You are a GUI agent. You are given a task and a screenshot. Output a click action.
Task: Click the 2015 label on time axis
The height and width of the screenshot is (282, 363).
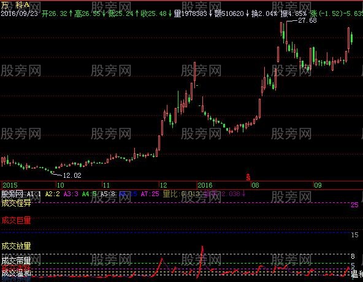tap(10, 185)
